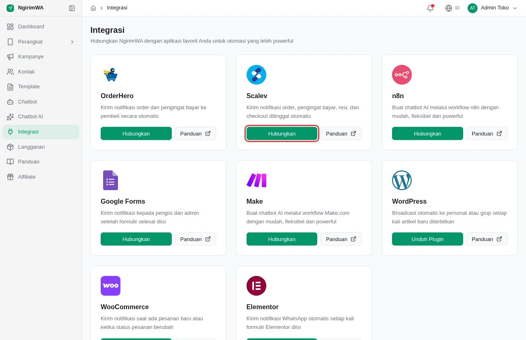Click the AT user avatar
Screen dimensions: 526x340
[x=473, y=8]
